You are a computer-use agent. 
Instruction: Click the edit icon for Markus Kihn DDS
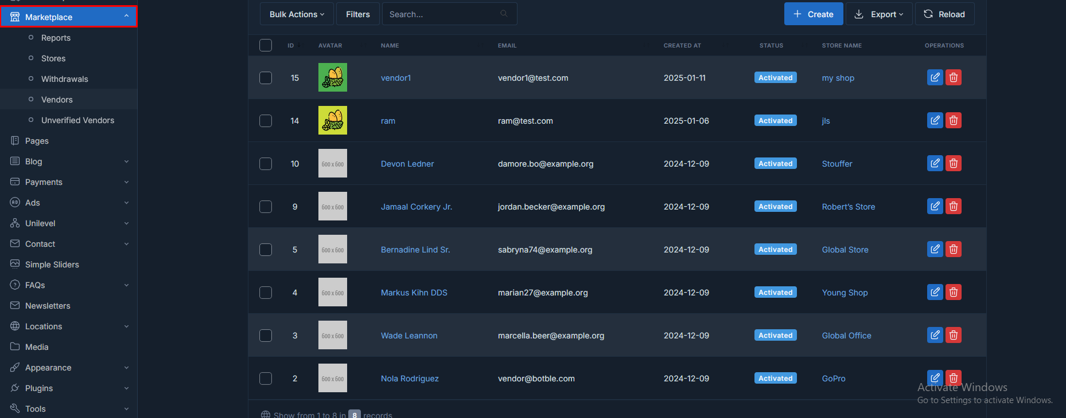(x=935, y=292)
